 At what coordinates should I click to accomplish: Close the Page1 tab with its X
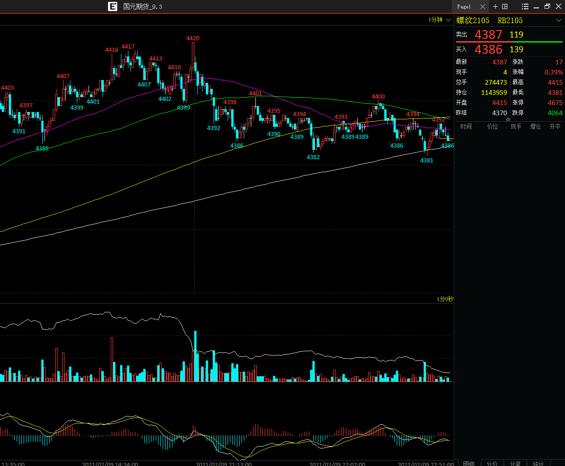[x=483, y=6]
